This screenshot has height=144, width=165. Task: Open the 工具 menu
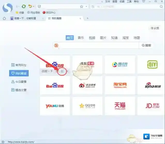[125, 2]
